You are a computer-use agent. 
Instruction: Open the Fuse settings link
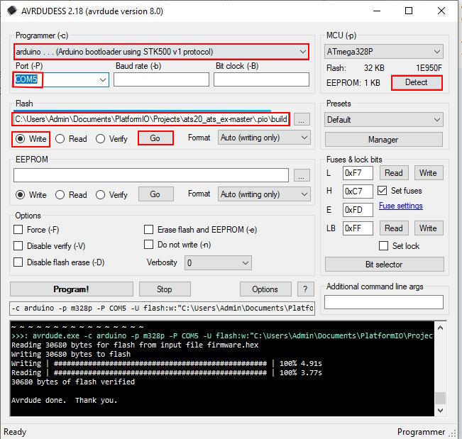click(401, 206)
